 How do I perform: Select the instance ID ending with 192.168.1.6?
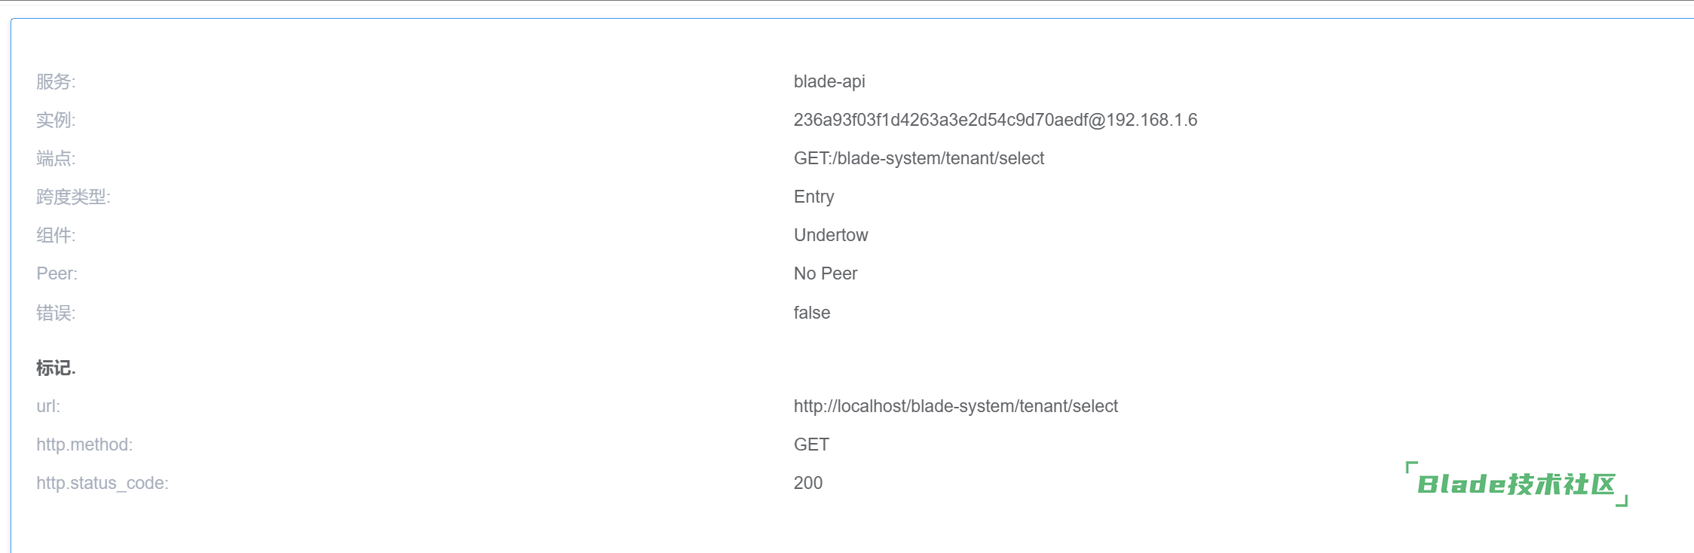coord(995,120)
